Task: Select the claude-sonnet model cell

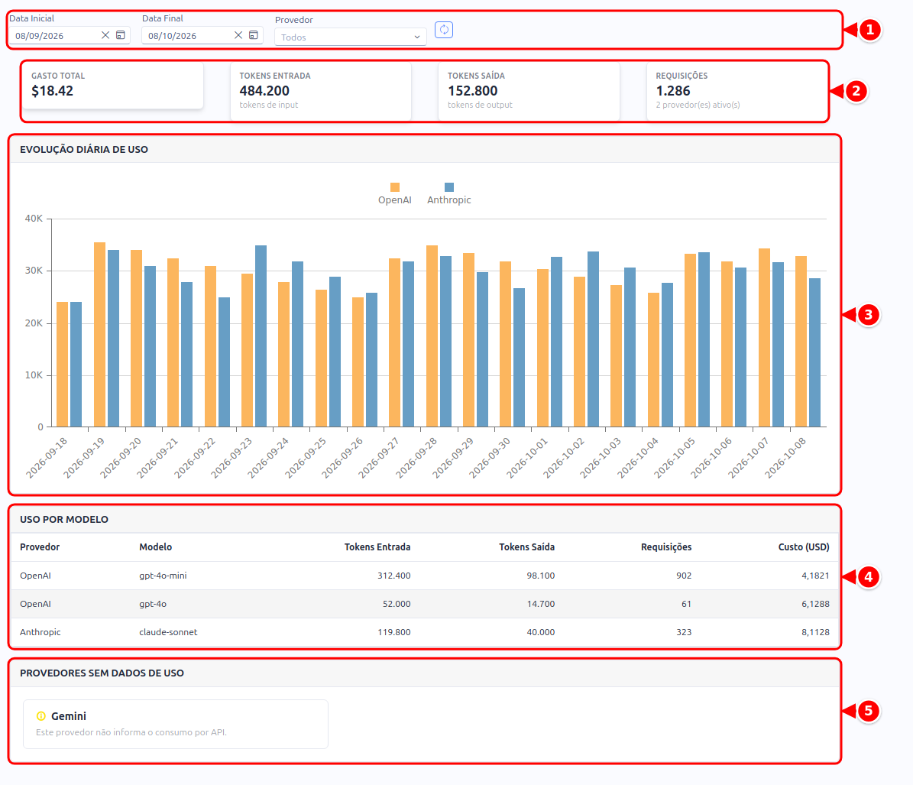Action: tap(168, 632)
